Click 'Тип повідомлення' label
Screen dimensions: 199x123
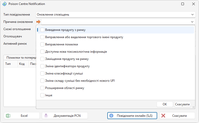tap(17, 15)
